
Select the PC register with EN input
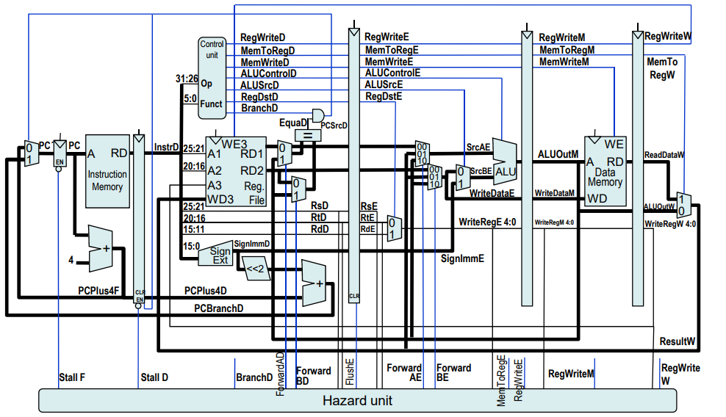[60, 155]
